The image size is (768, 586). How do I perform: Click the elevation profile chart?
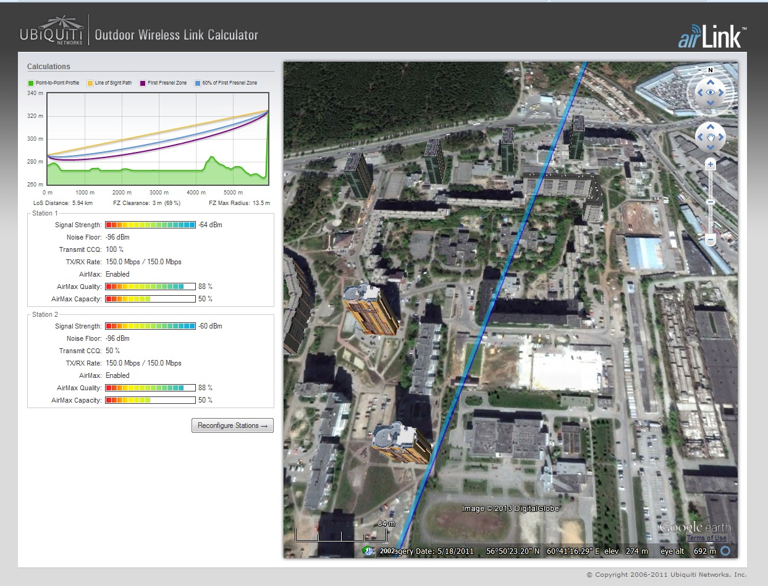point(158,139)
